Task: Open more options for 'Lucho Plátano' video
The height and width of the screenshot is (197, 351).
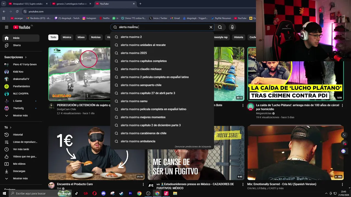Action: [x=342, y=105]
